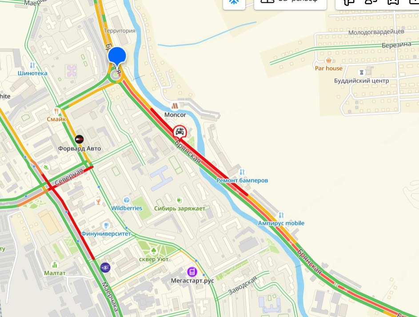Viewport: 419px width, 317px height.
Task: Open the Смайк restaurant icon
Action: (x=56, y=111)
